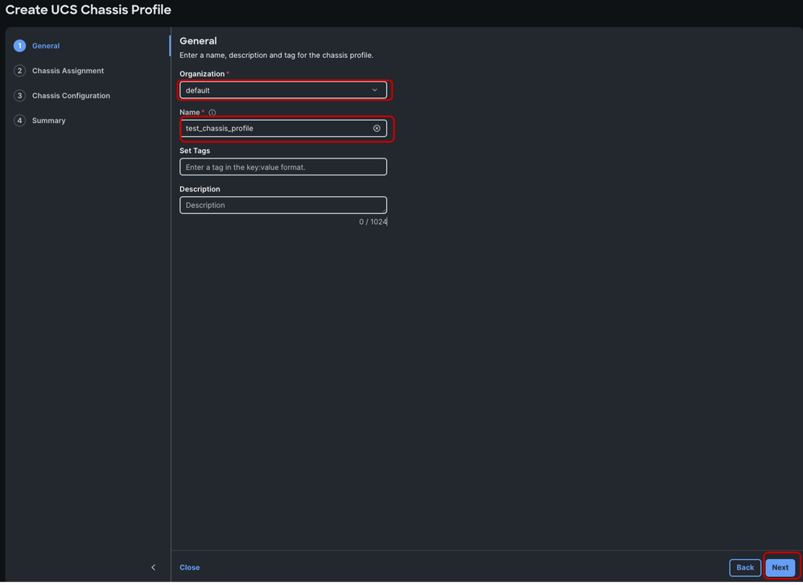Focus the Set Tags input field
Viewport: 803px width, 585px height.
[283, 167]
